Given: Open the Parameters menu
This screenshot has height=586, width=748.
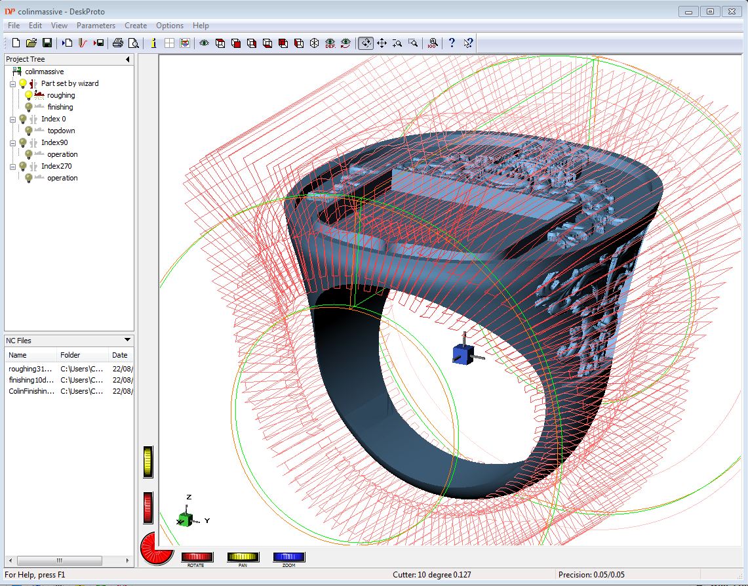Looking at the screenshot, I should (96, 26).
